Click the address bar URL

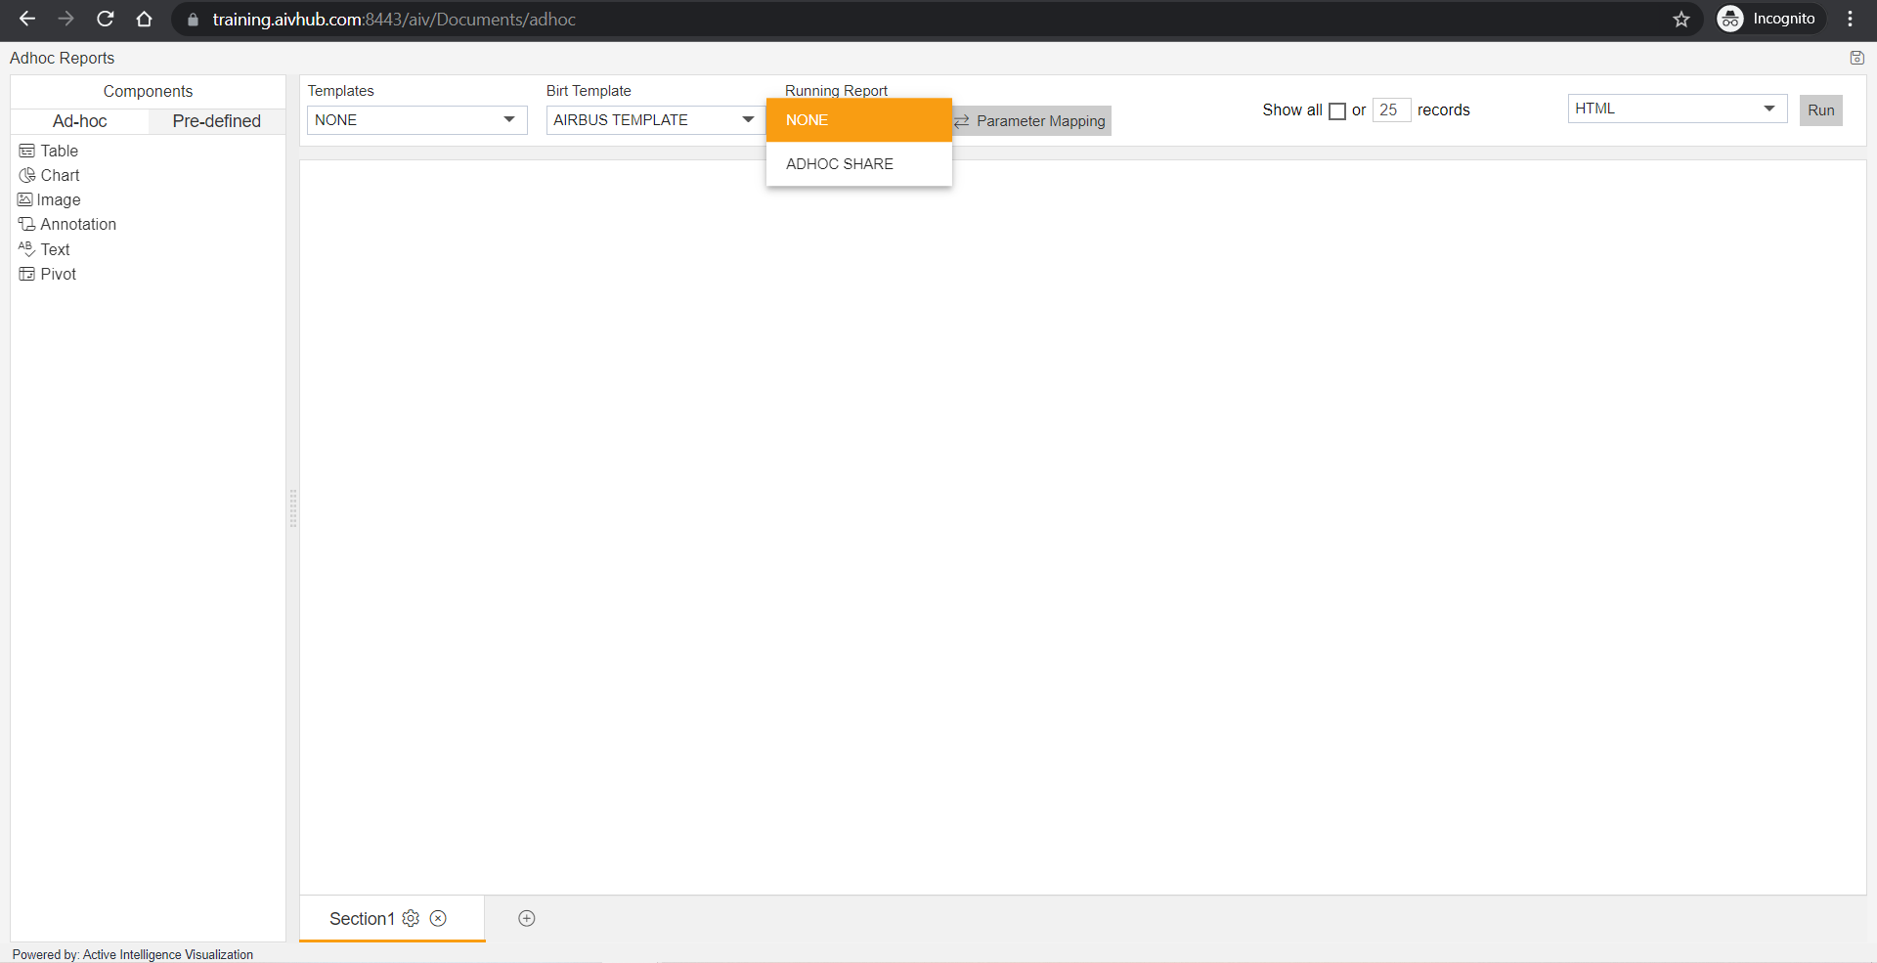[x=394, y=20]
